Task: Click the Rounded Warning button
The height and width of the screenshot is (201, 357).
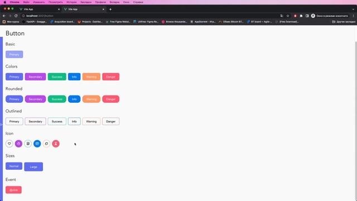Action: (x=91, y=99)
